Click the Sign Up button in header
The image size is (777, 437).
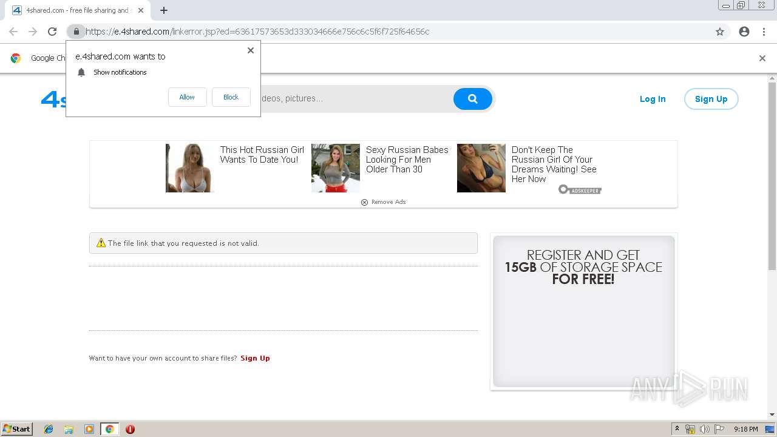click(x=711, y=99)
